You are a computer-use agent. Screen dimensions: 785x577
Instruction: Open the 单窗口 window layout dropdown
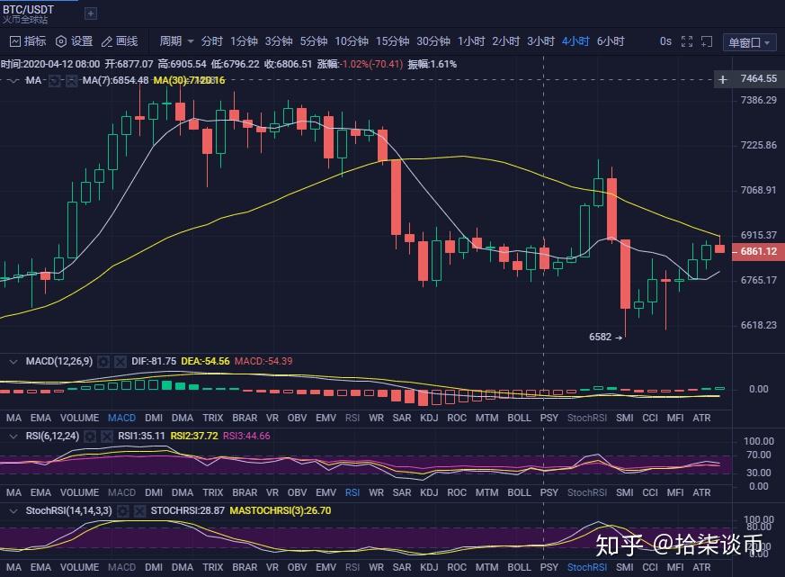click(749, 42)
